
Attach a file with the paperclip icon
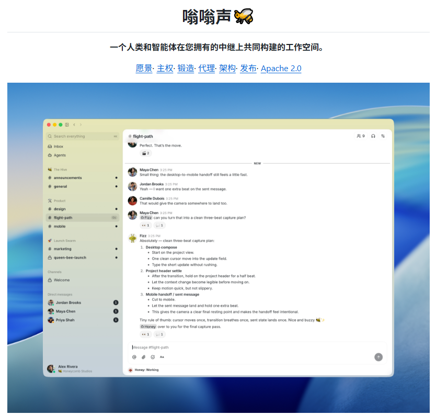(143, 357)
